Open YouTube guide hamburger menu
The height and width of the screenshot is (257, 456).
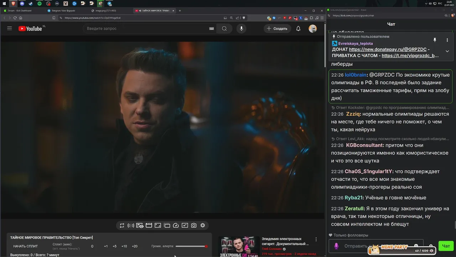10,29
